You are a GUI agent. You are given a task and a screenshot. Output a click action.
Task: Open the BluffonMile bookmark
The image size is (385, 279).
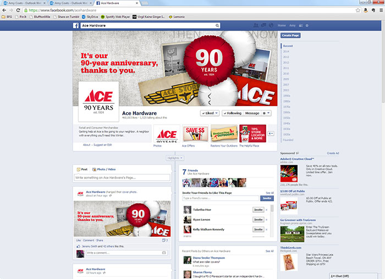coord(40,17)
